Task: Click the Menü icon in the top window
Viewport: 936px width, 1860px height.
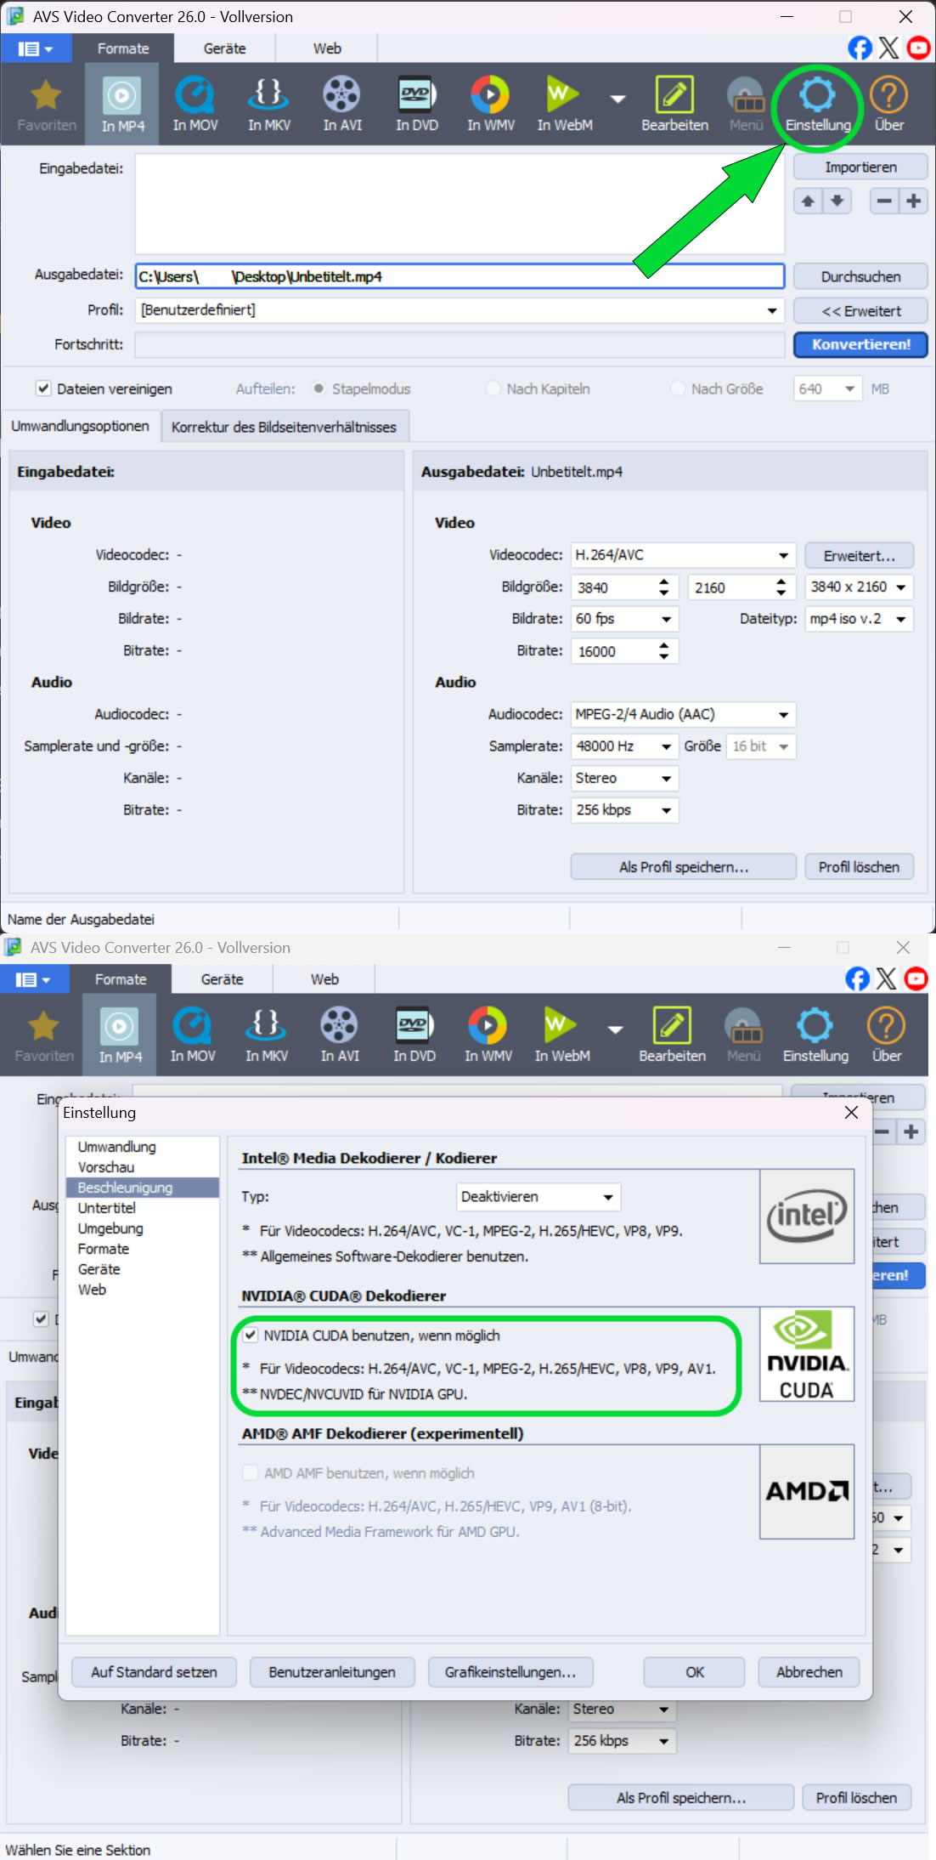Action: [746, 105]
